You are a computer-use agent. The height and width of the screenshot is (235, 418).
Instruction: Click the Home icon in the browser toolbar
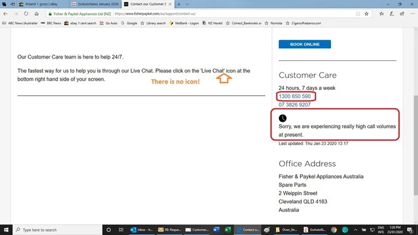(37, 13)
